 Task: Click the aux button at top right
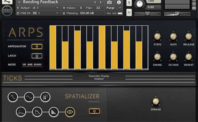pyautogui.click(x=194, y=8)
